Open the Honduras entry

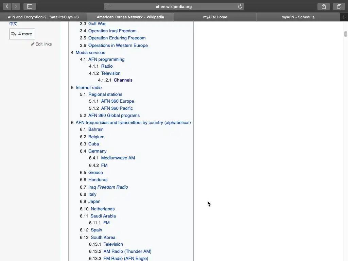click(98, 180)
